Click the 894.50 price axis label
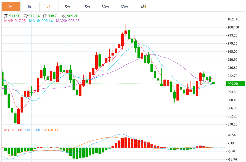The height and width of the screenshot is (162, 246). [x=232, y=92]
